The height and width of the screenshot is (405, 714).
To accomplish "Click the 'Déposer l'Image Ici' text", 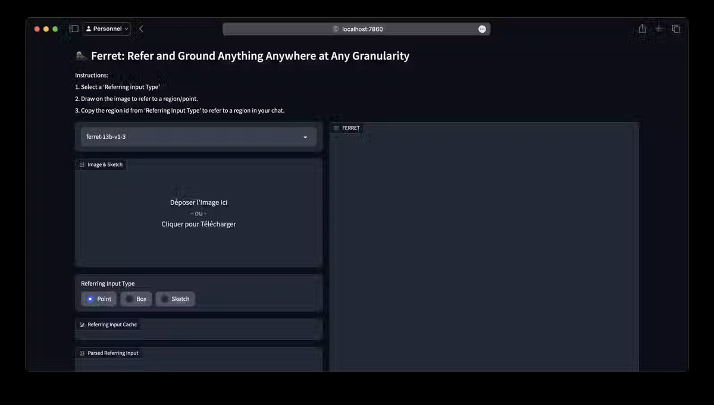I will (199, 202).
